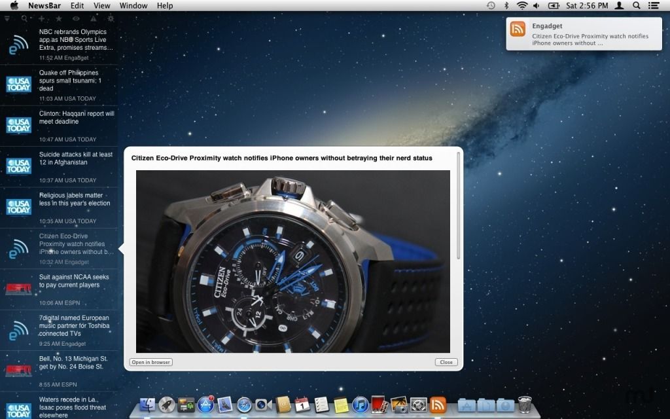
Task: Click USA TODAY logo beside Quake story
Action: pos(18,84)
